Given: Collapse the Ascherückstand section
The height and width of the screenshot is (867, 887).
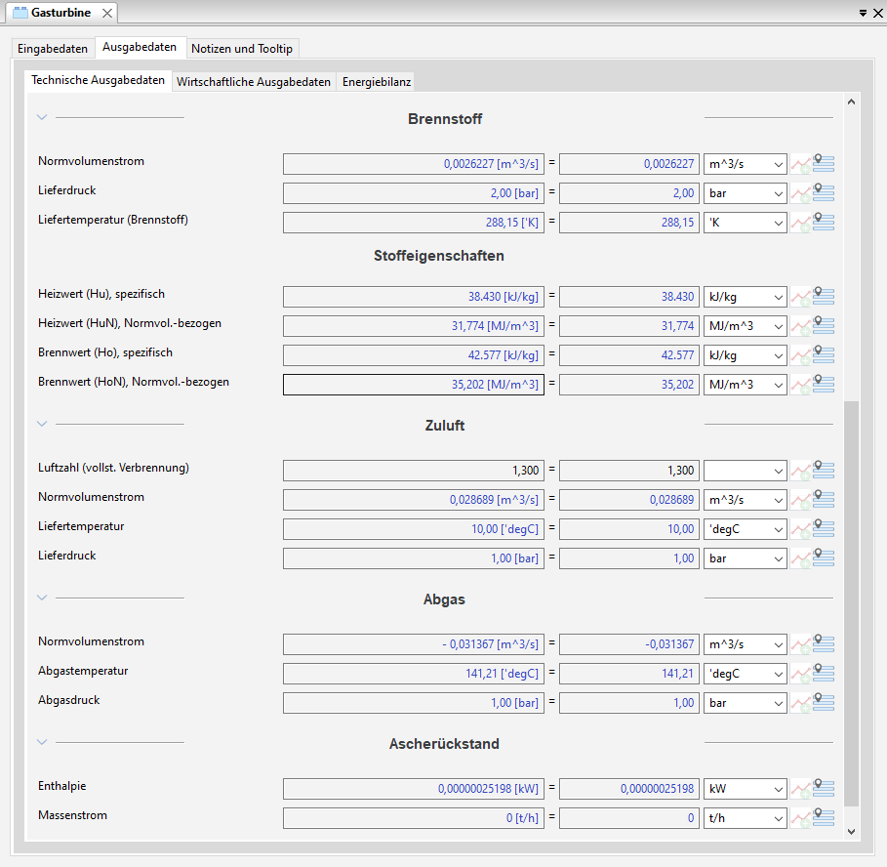Looking at the screenshot, I should click(42, 742).
